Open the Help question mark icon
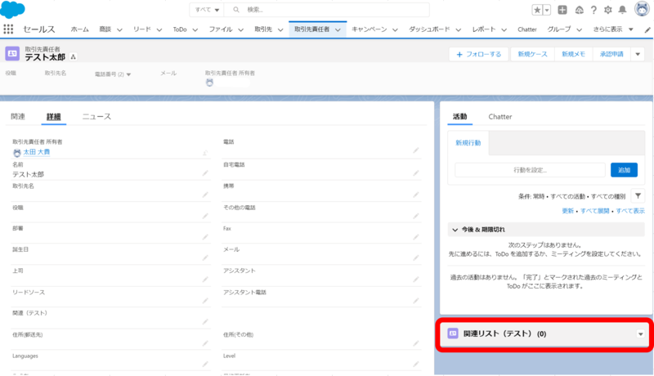654x376 pixels. click(x=594, y=10)
